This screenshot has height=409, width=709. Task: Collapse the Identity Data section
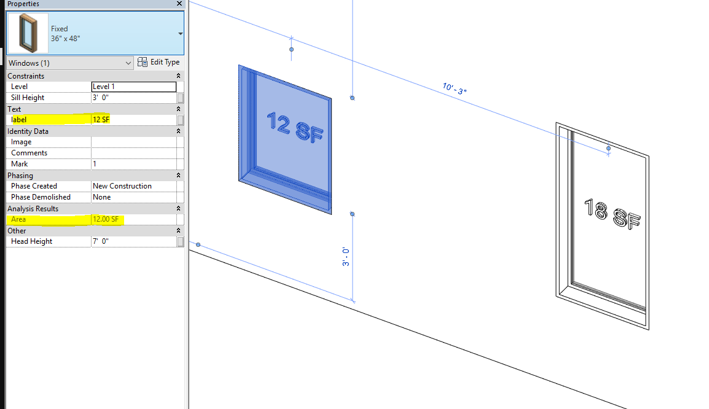click(178, 131)
